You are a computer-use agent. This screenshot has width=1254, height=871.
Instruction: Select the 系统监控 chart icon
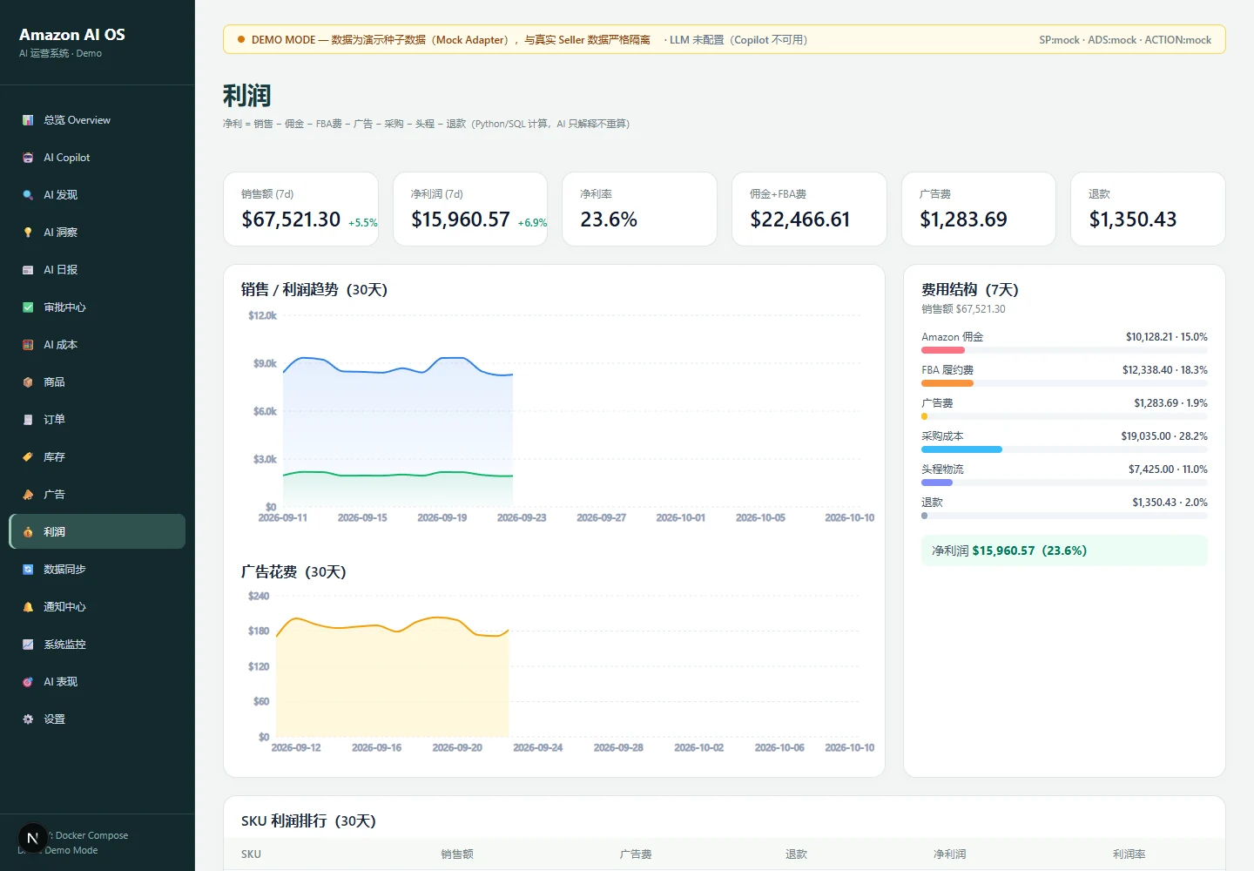click(x=28, y=645)
